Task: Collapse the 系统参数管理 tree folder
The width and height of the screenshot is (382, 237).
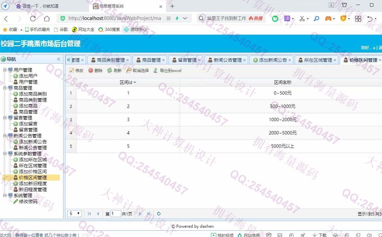Action: [x=5, y=154]
